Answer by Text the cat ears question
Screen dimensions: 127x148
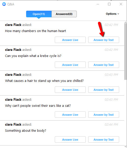[104, 115]
